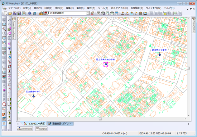Click the 区立銀座中学校 point marker

coord(33,96)
